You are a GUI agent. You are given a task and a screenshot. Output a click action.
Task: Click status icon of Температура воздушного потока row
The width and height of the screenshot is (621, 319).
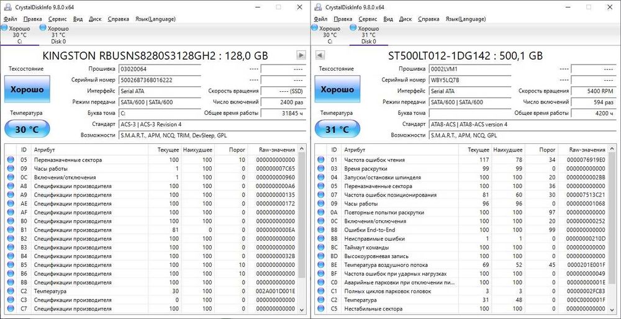point(321,265)
